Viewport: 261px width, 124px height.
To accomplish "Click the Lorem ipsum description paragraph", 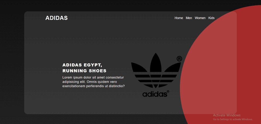I will [93, 82].
